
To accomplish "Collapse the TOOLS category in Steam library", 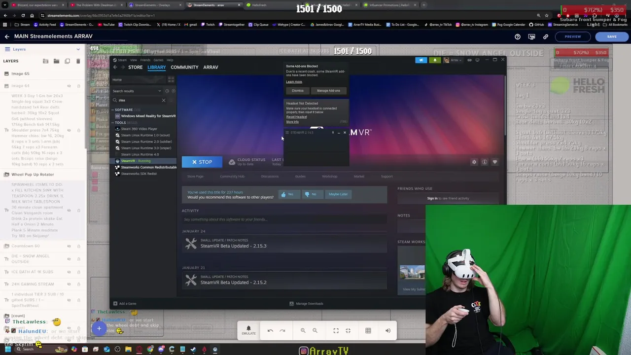I will point(112,123).
